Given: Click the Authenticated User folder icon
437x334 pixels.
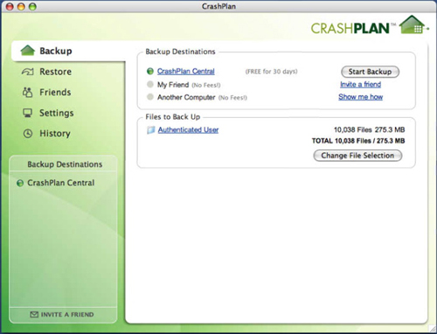Looking at the screenshot, I should [150, 130].
